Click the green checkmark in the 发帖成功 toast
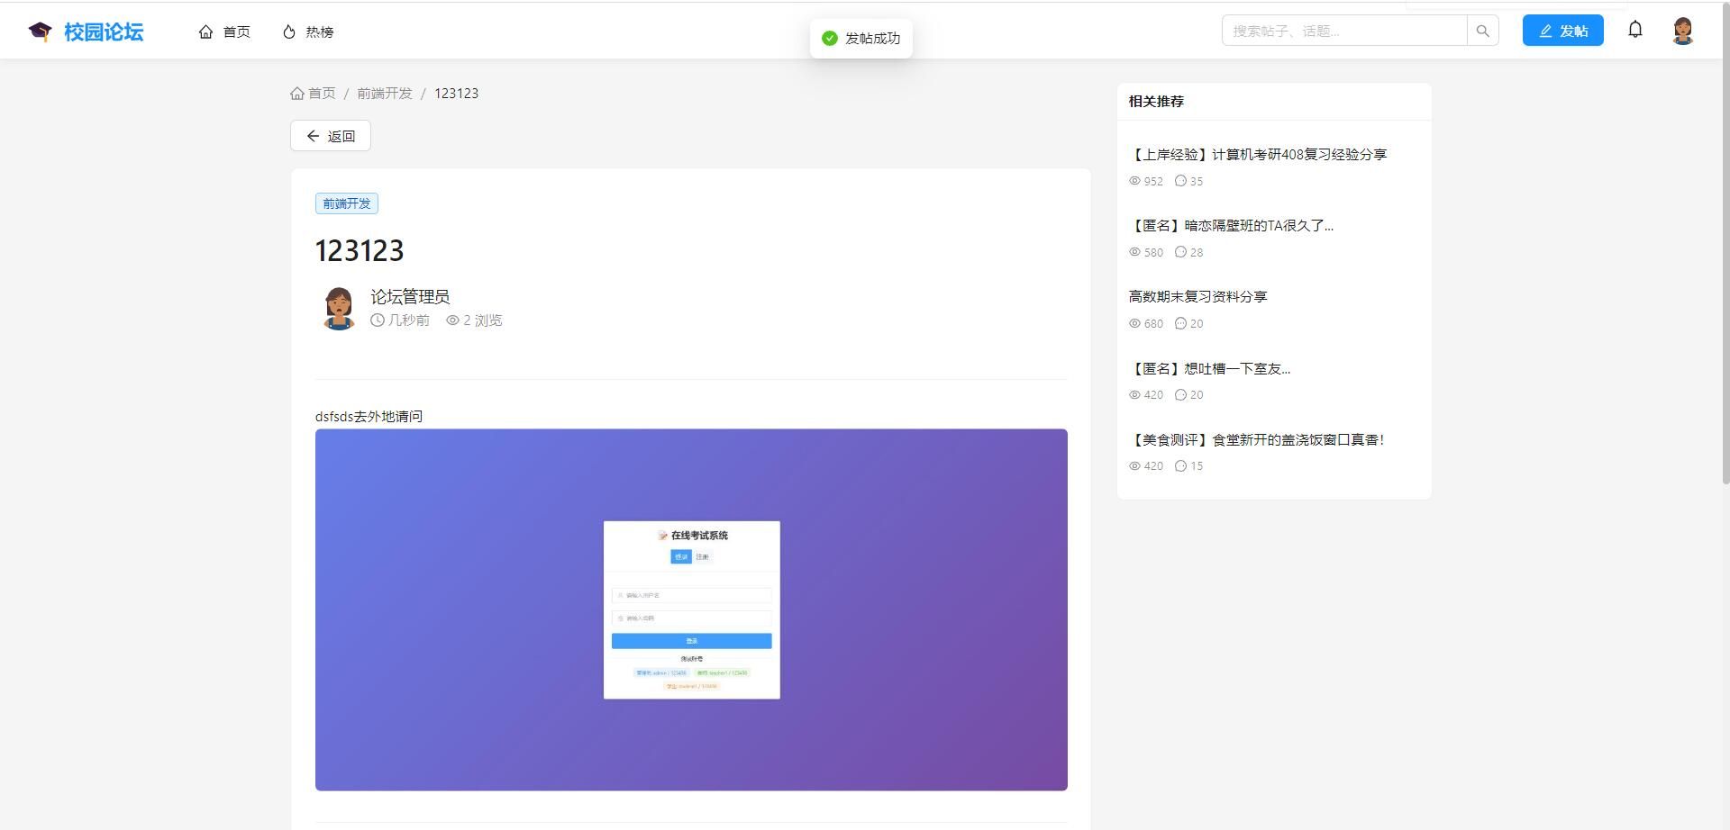This screenshot has width=1730, height=830. 828,39
